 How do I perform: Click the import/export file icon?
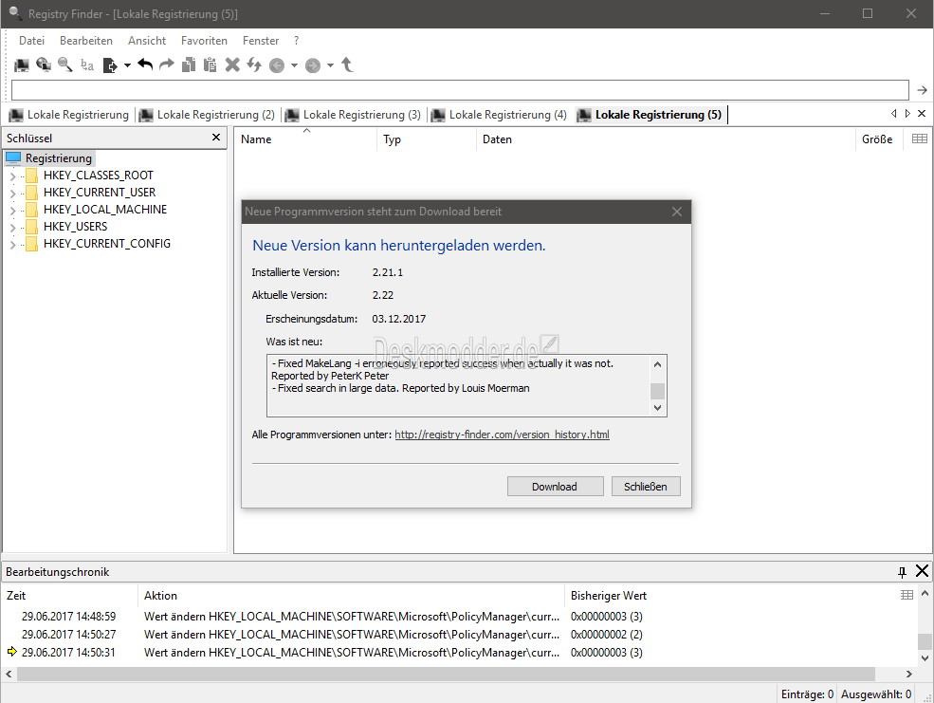[x=110, y=65]
